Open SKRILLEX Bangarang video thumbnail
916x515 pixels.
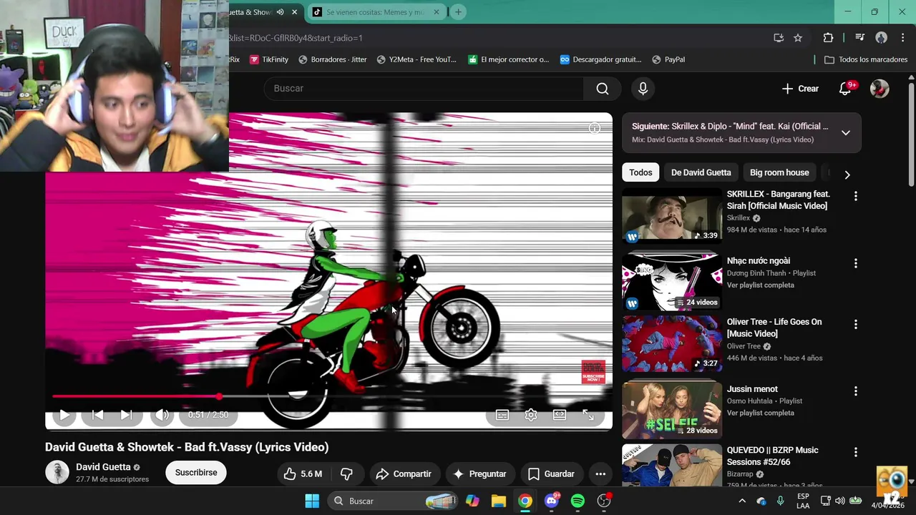click(x=672, y=216)
